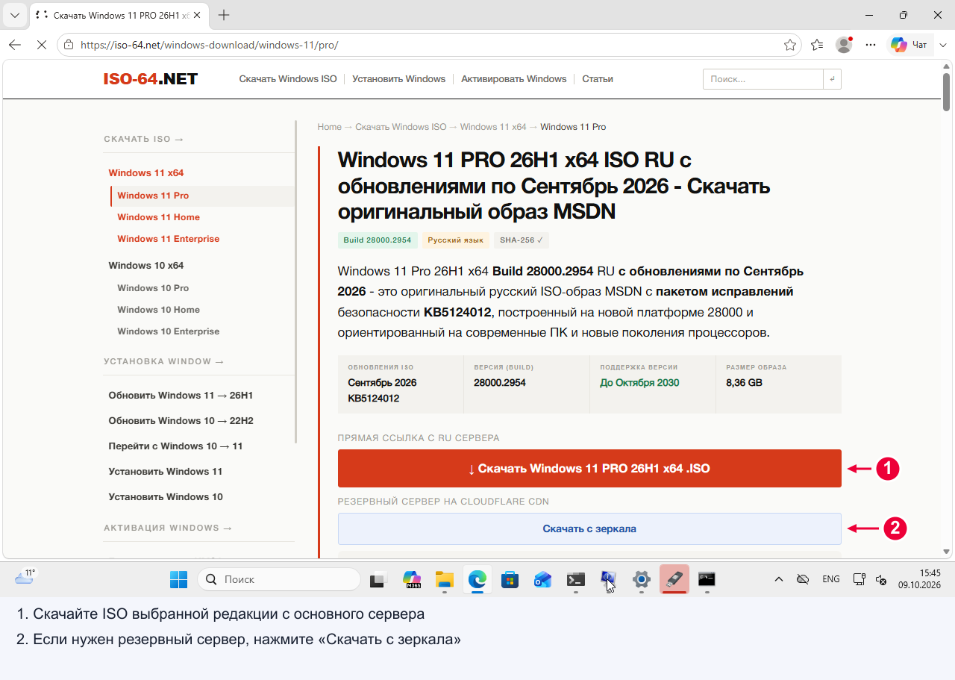The image size is (955, 680).
Task: Show hidden system tray icons
Action: [x=779, y=579]
